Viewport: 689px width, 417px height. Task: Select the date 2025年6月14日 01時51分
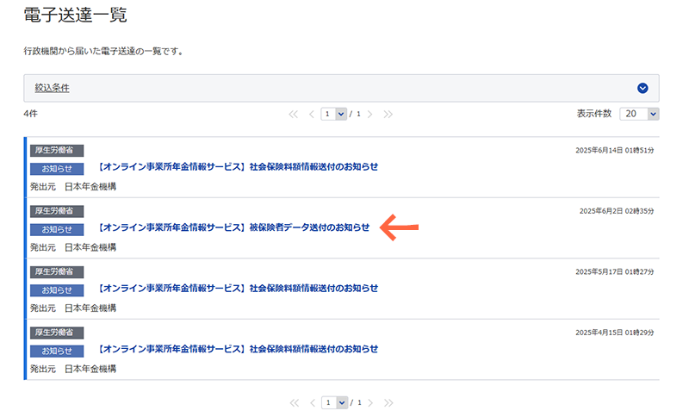[615, 150]
